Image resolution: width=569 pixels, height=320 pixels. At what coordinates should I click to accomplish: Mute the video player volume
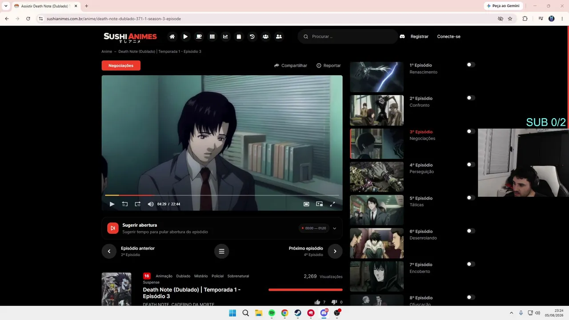point(151,204)
